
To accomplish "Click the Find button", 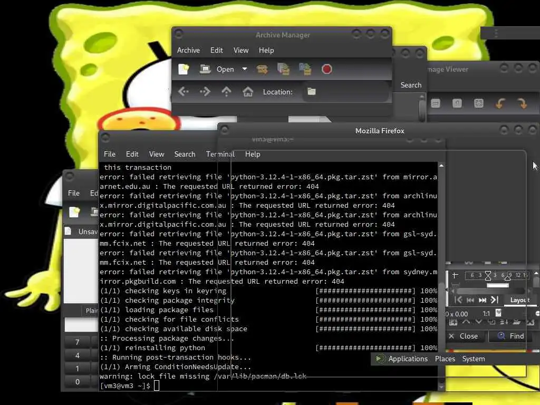I will (511, 336).
